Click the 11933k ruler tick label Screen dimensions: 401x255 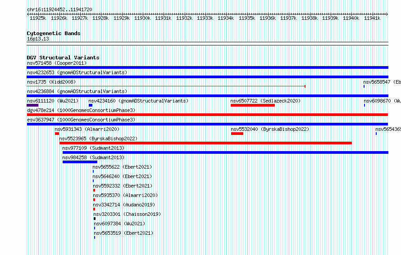(205, 18)
